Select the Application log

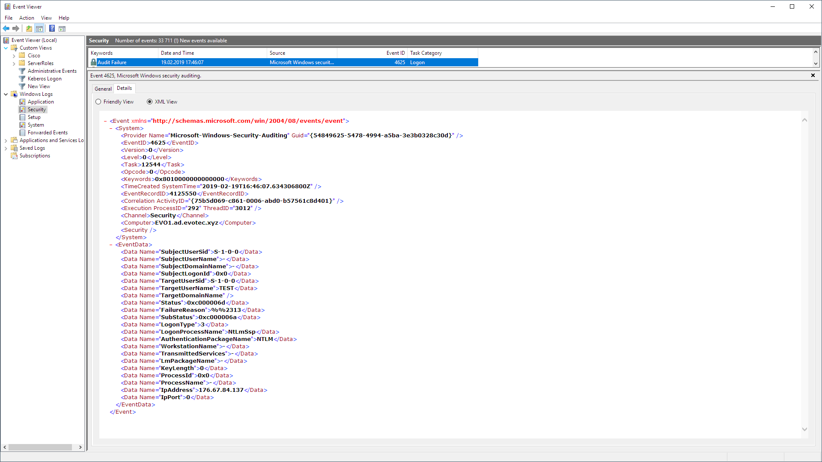[x=40, y=101]
